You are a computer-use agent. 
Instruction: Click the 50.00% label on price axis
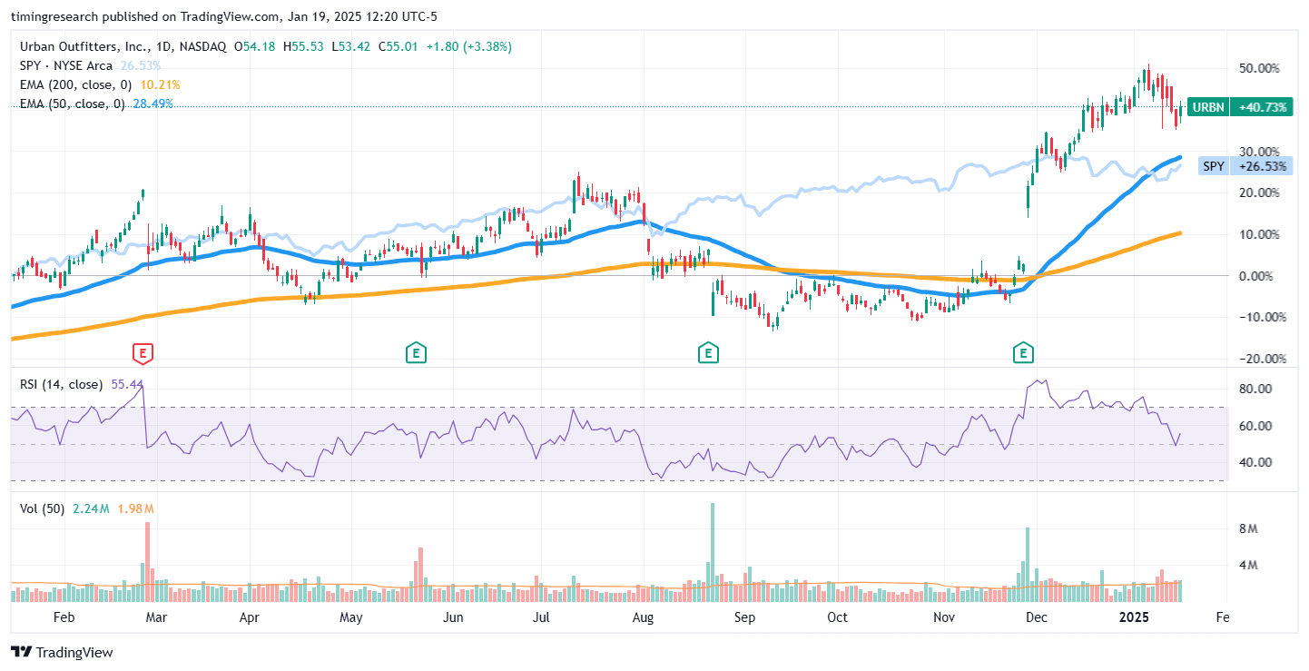tap(1261, 68)
